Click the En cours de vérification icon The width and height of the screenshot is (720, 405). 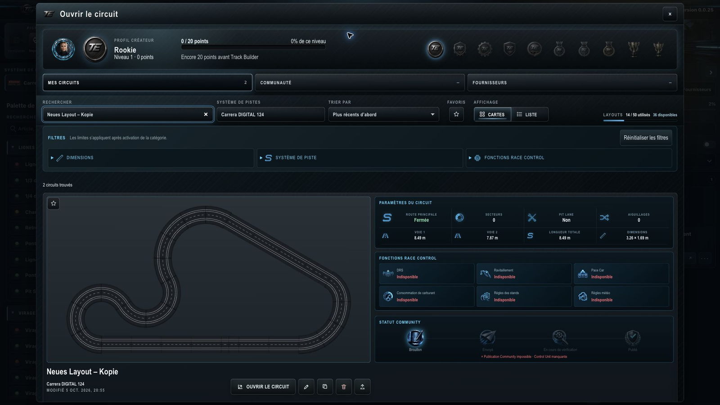click(560, 338)
